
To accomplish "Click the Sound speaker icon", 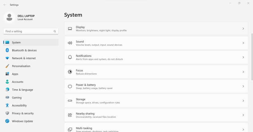I will click(70, 43).
